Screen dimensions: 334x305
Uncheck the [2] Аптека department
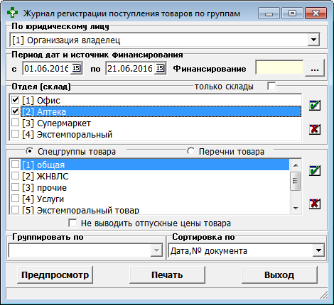[x=16, y=111]
